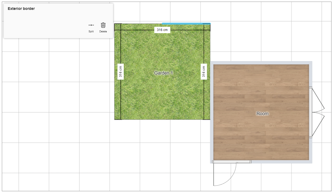Click the top 316 cm dimension label
The width and height of the screenshot is (332, 192).
pos(162,30)
